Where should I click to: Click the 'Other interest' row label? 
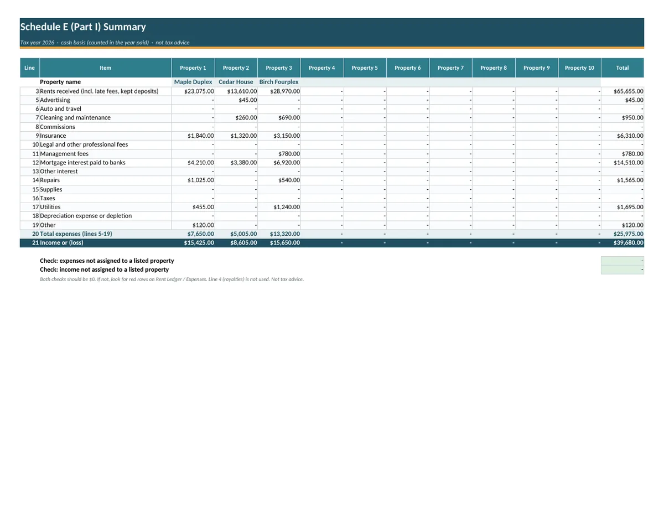[59, 172]
